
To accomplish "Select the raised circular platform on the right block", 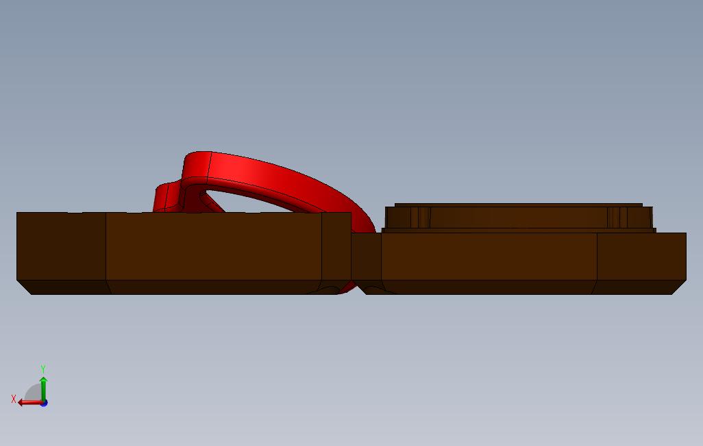I will tap(519, 218).
